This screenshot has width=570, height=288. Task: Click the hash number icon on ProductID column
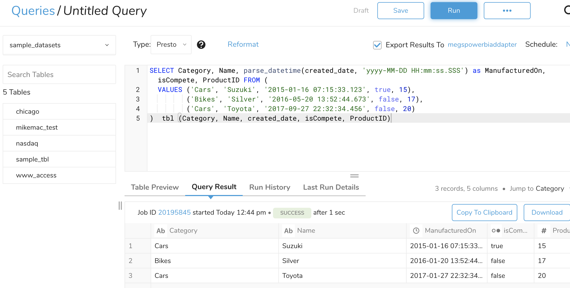[x=544, y=231]
